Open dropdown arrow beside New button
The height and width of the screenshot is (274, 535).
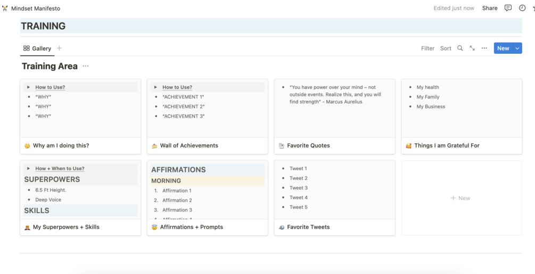(x=517, y=48)
